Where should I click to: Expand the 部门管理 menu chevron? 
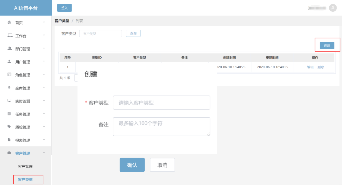coord(44,48)
